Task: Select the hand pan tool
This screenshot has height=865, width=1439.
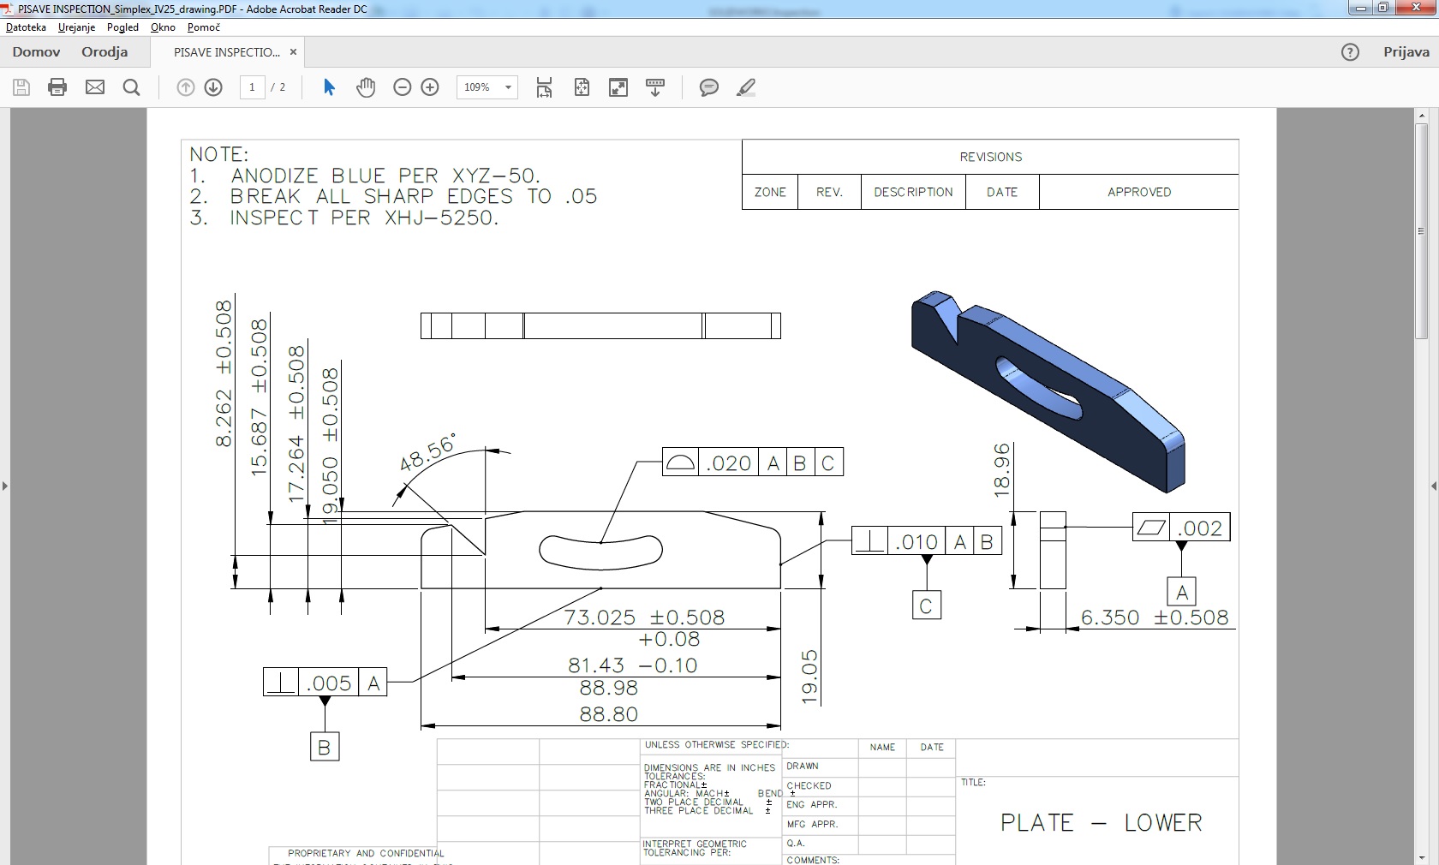Action: [x=366, y=87]
